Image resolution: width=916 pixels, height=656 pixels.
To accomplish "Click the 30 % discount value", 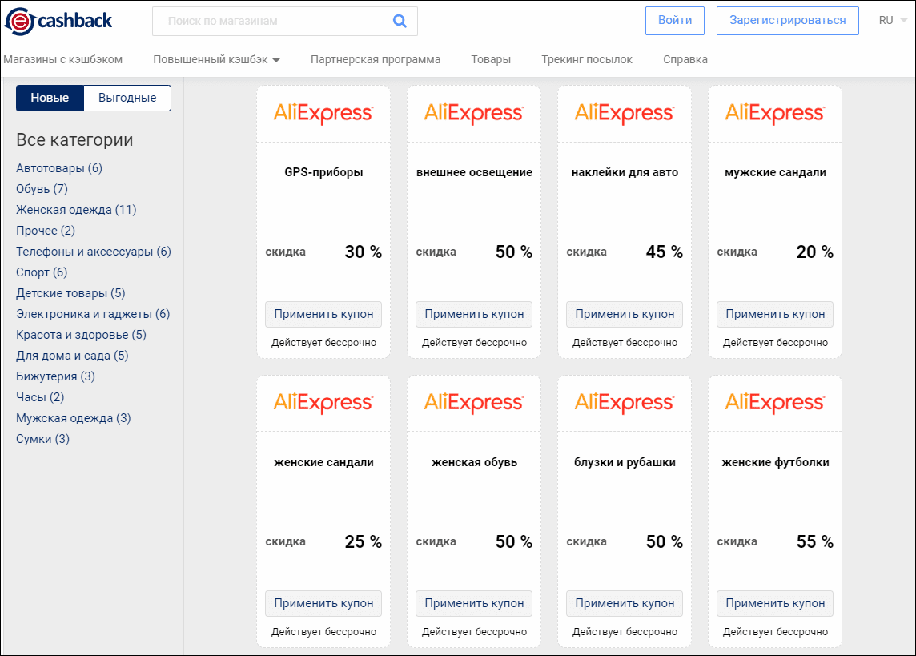I will click(x=363, y=252).
